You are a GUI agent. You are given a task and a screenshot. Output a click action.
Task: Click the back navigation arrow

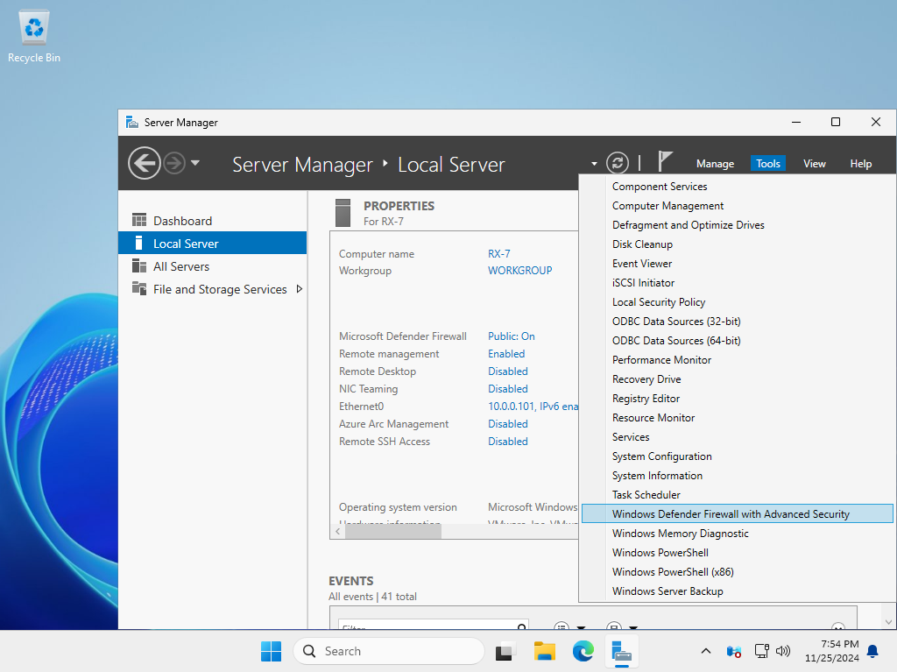point(145,163)
